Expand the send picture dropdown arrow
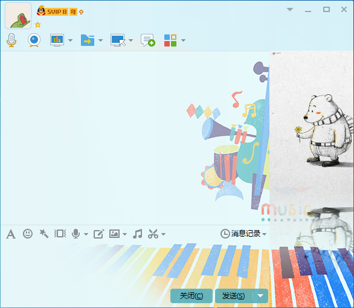The height and width of the screenshot is (308, 354). pos(124,234)
